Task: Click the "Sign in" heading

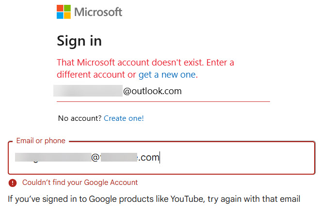Action: pos(79,40)
